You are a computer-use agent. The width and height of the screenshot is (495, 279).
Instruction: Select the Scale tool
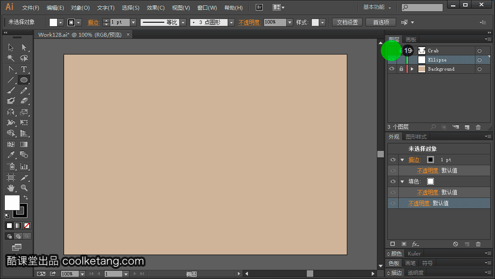(x=24, y=112)
